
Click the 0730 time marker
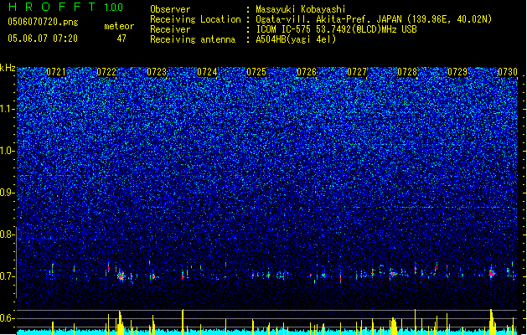508,72
